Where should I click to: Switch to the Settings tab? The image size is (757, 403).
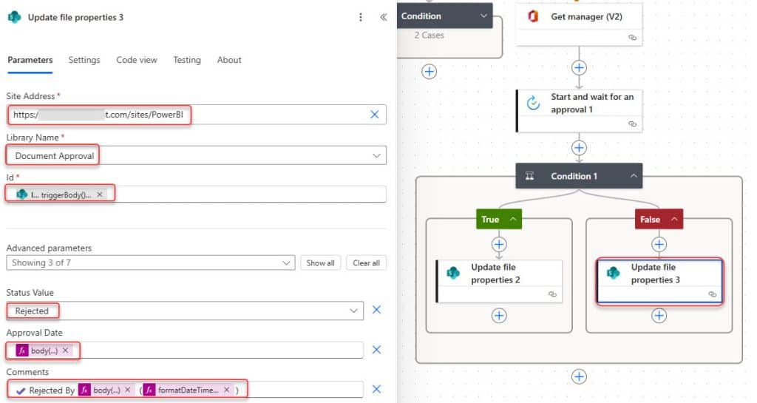point(84,60)
